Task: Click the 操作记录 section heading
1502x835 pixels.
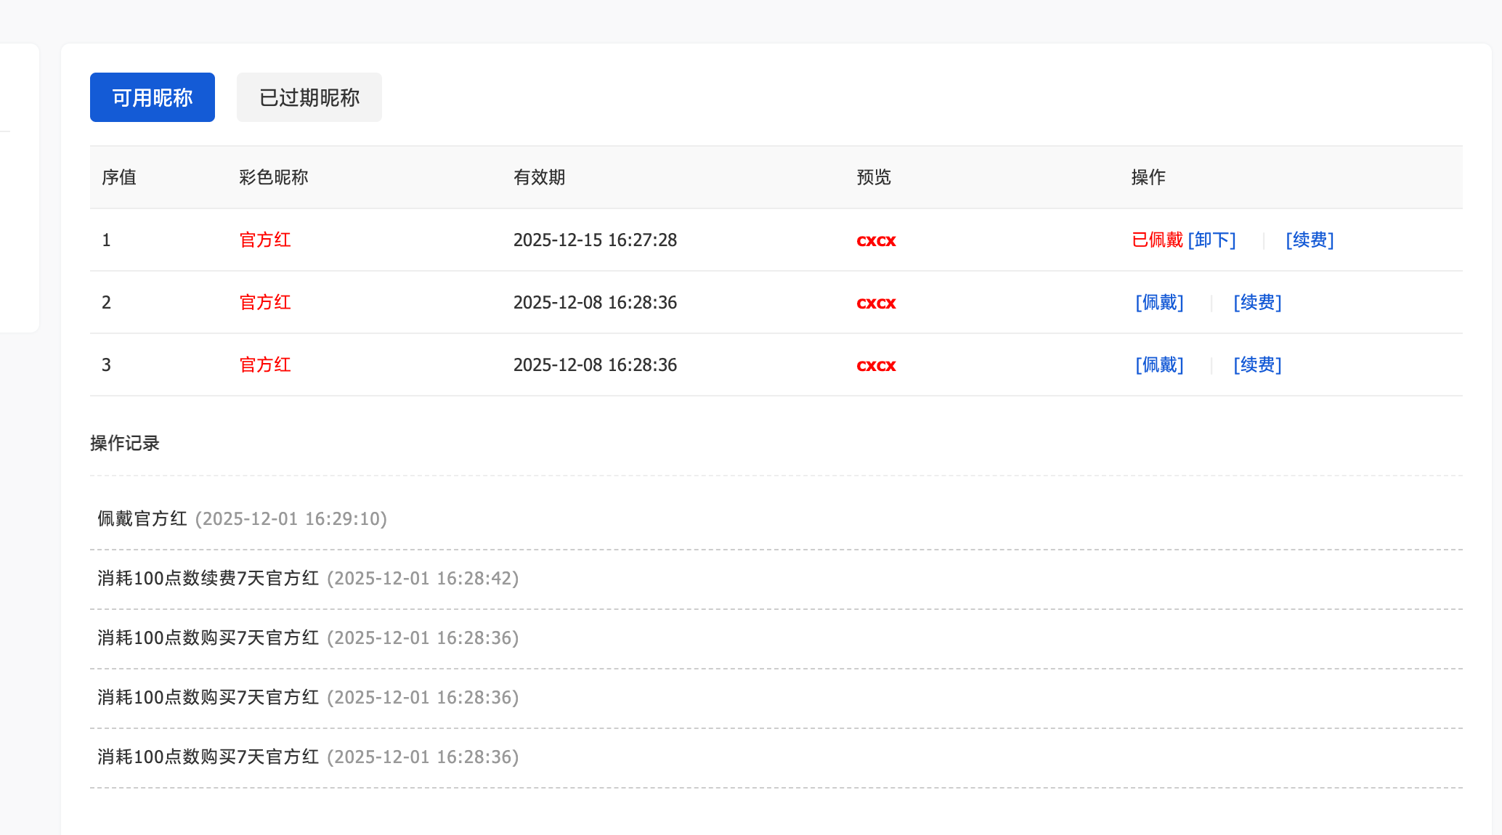Action: (x=125, y=443)
